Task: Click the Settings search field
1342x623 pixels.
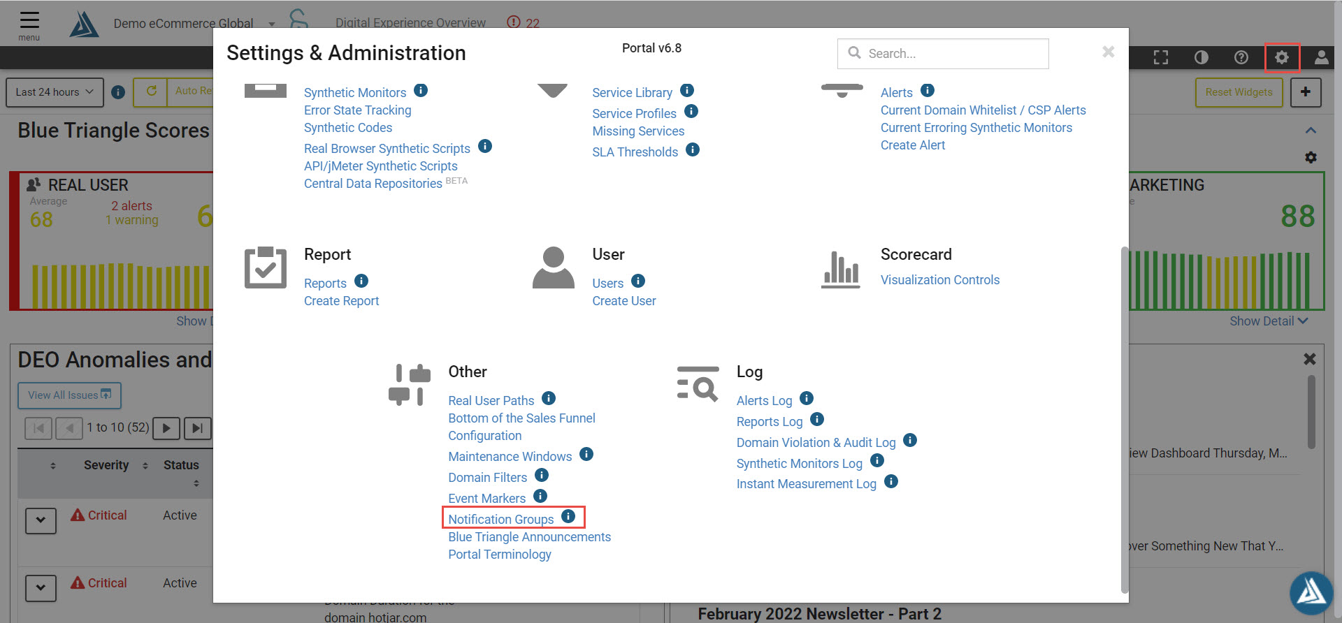Action: pos(943,54)
